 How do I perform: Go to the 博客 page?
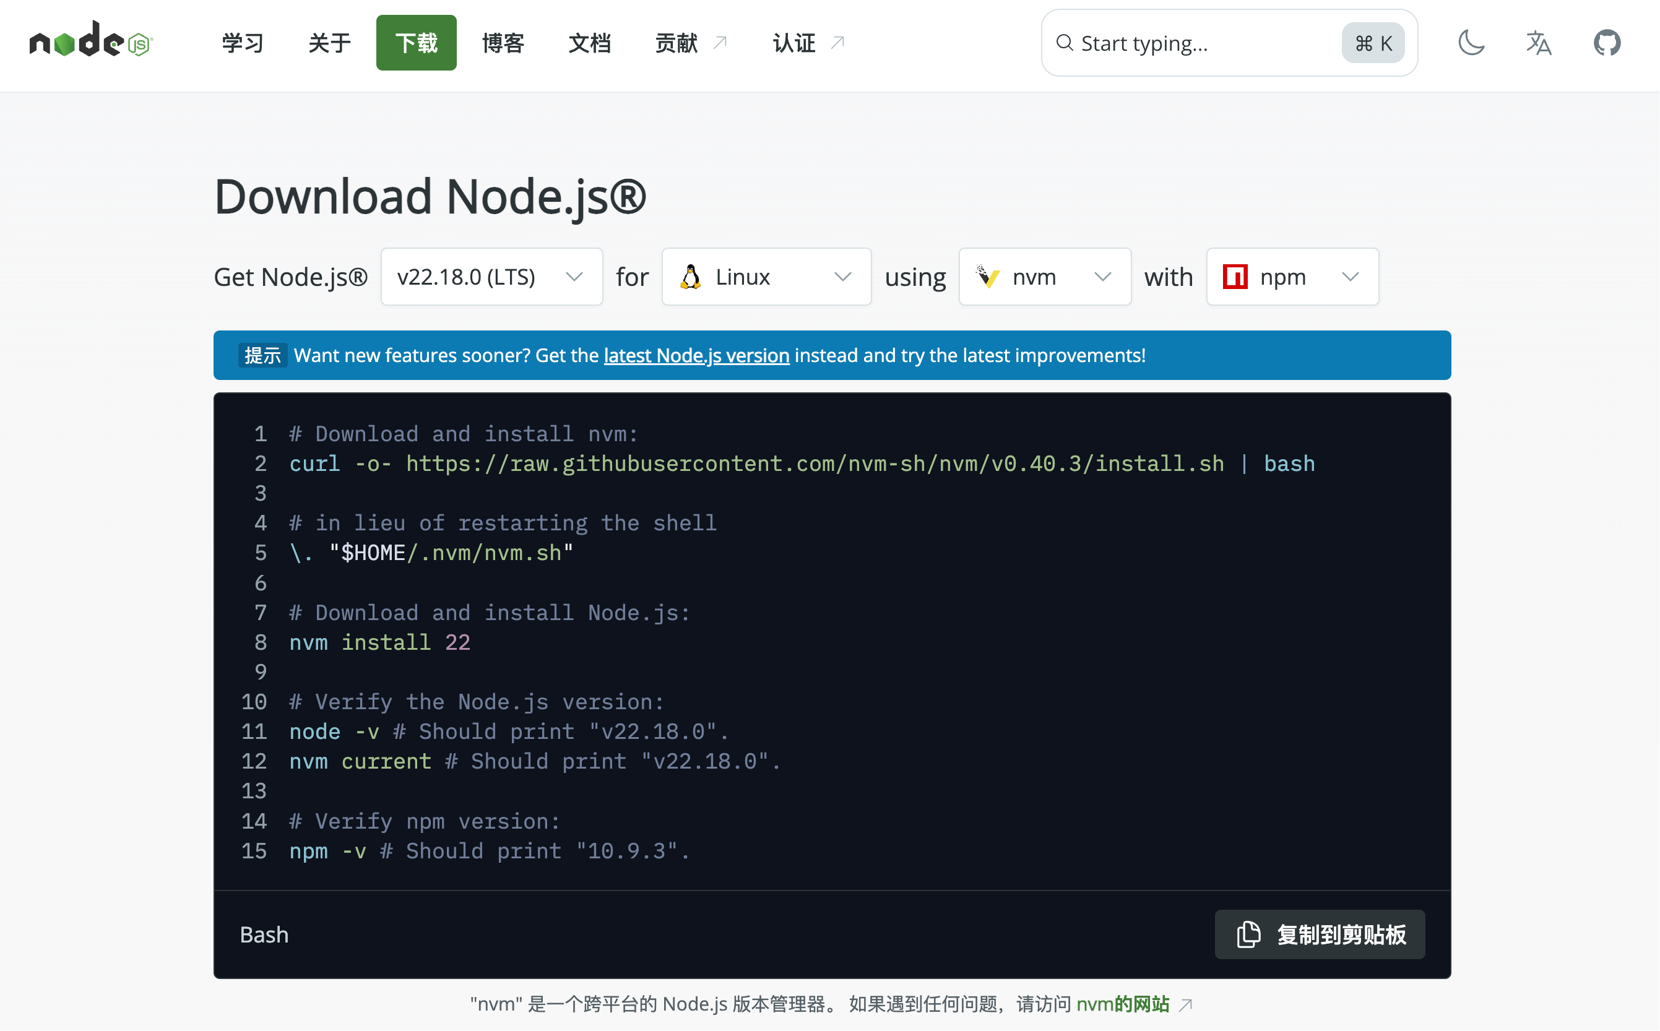point(503,43)
